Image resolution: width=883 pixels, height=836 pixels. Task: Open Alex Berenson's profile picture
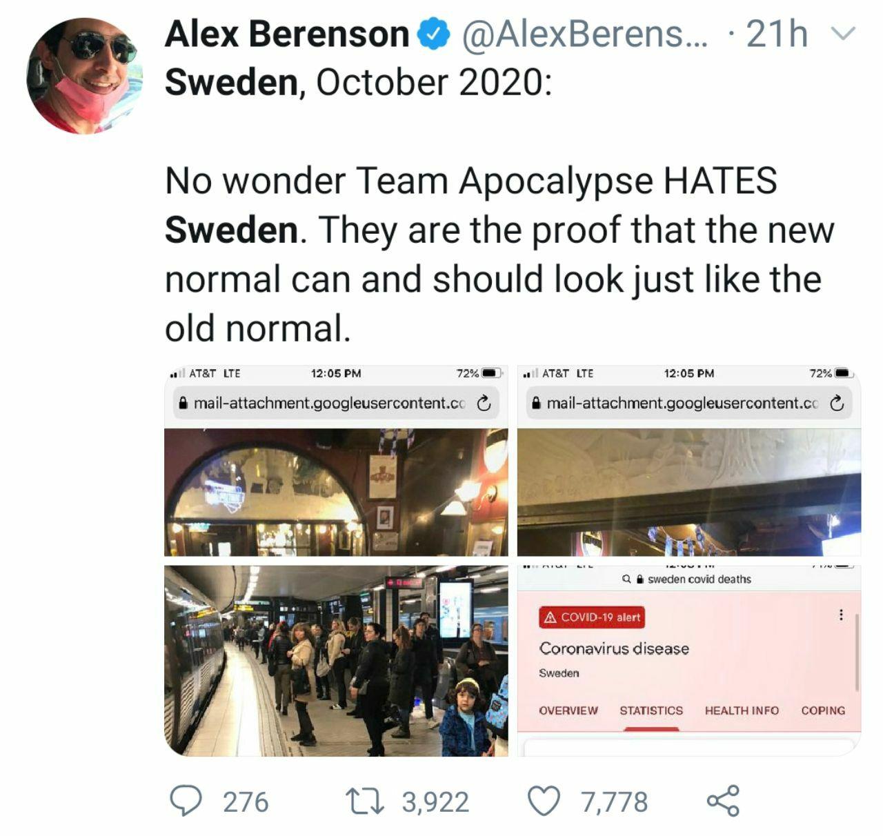tap(84, 76)
